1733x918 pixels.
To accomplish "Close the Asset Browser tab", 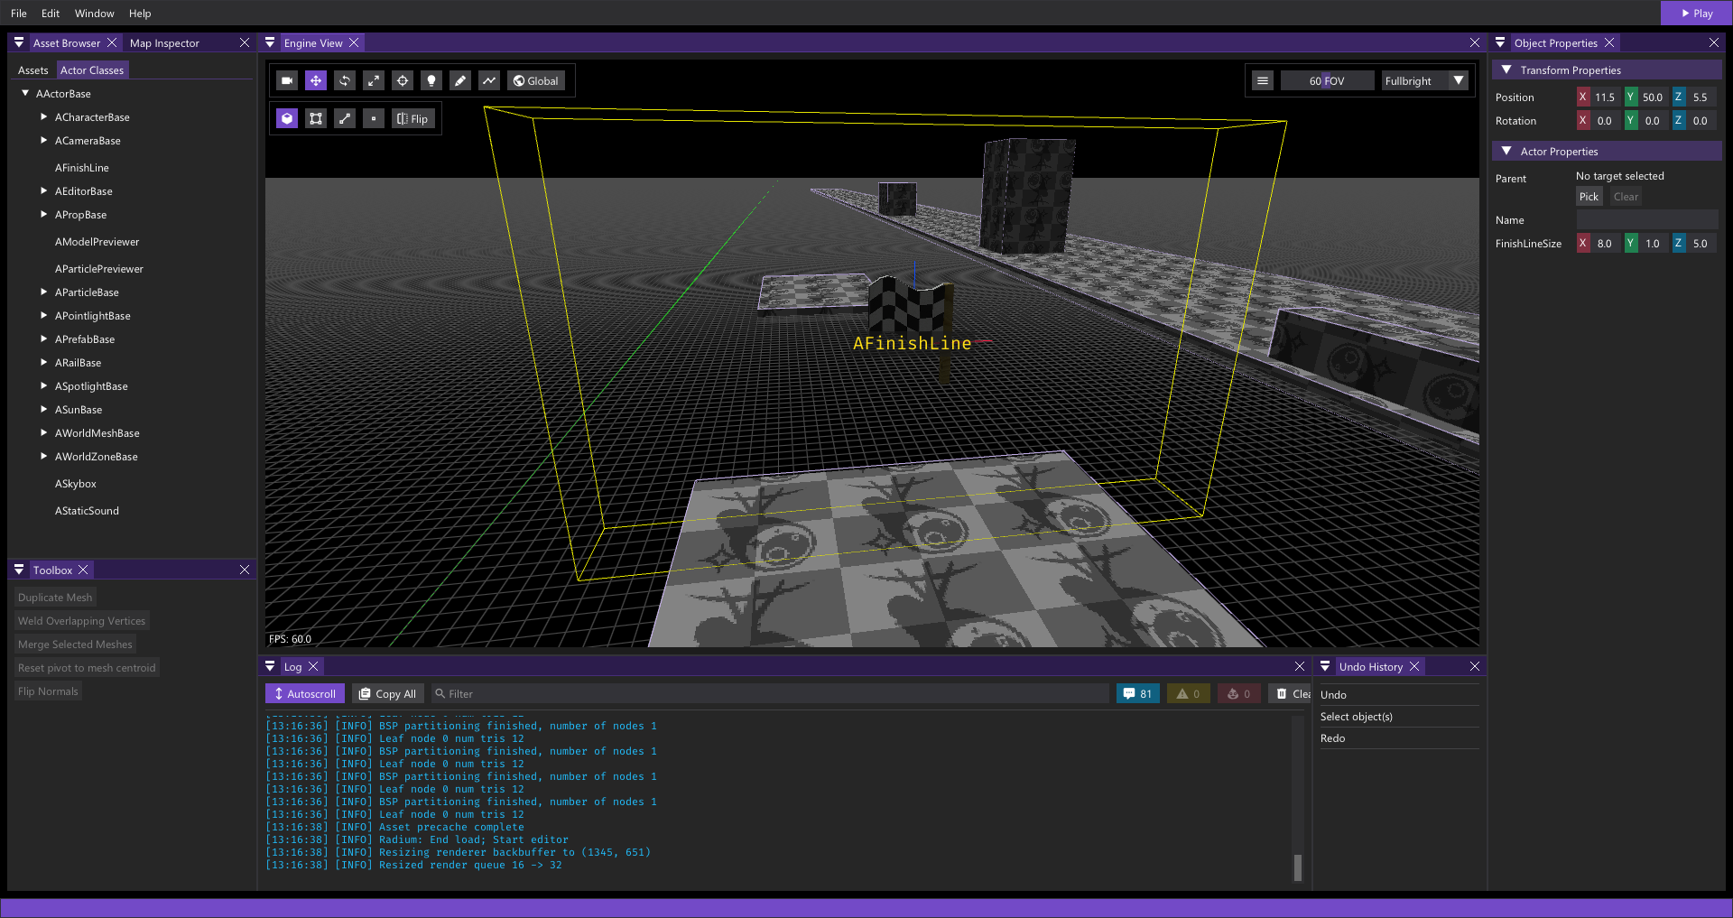I will [x=112, y=42].
